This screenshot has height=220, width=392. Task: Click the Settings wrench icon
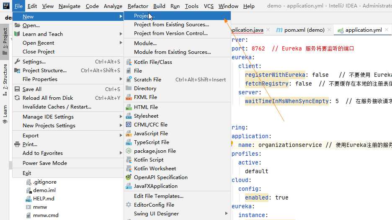[x=17, y=62]
